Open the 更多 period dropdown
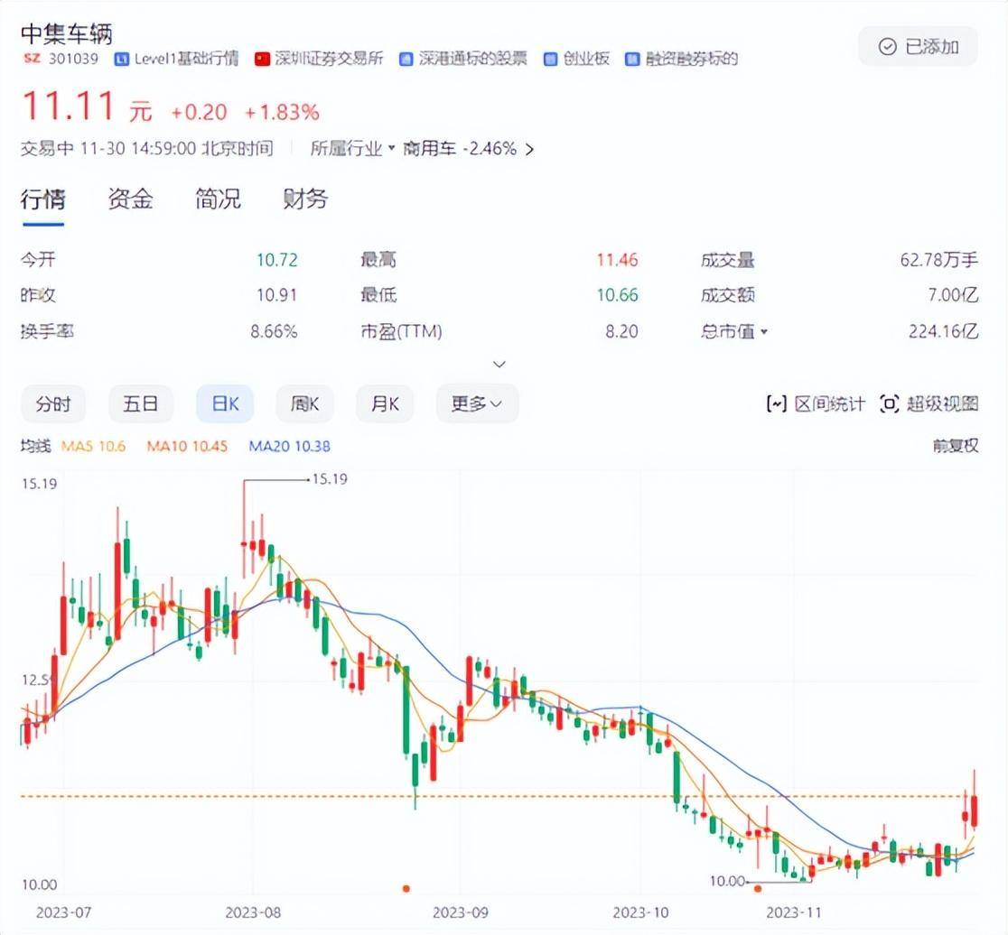 [477, 404]
